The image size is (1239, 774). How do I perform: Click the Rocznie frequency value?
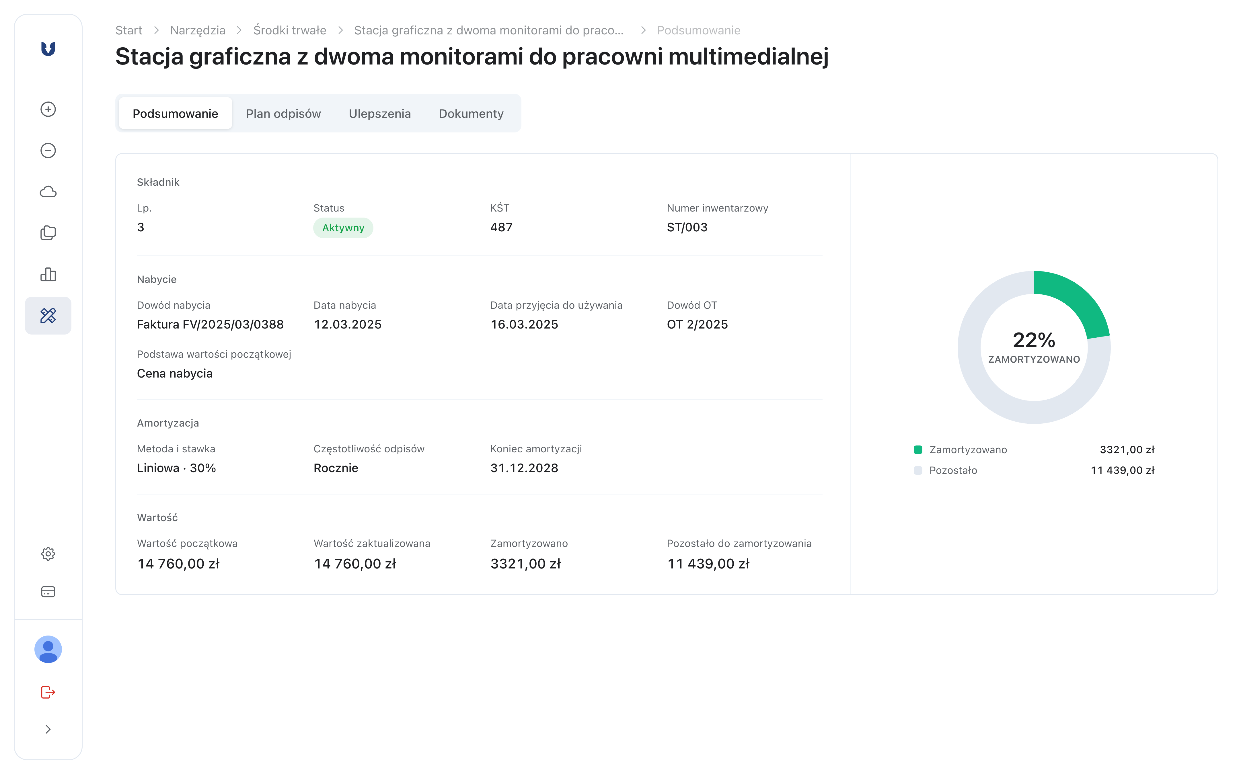pyautogui.click(x=336, y=468)
